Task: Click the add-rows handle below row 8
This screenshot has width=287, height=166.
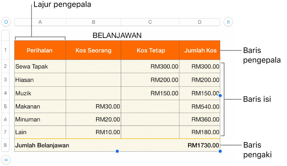Action: pos(6,160)
